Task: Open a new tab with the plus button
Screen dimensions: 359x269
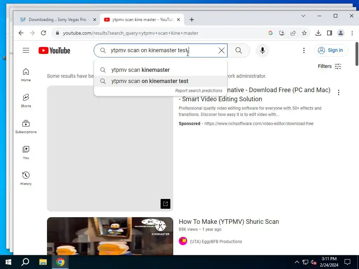Action: [192, 20]
